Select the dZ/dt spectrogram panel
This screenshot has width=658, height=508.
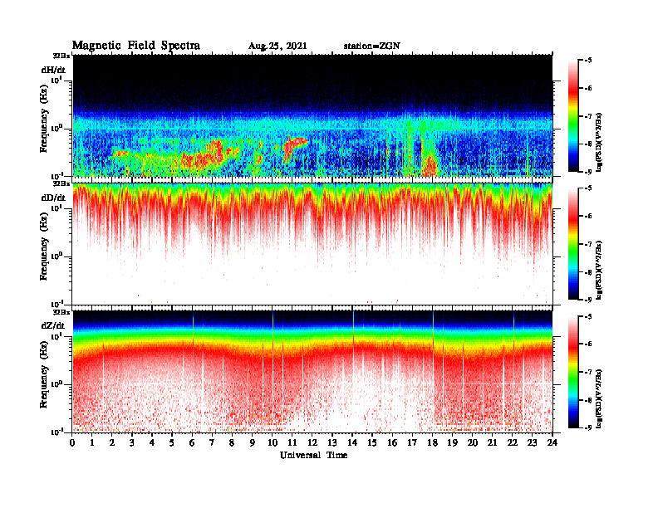(312, 372)
